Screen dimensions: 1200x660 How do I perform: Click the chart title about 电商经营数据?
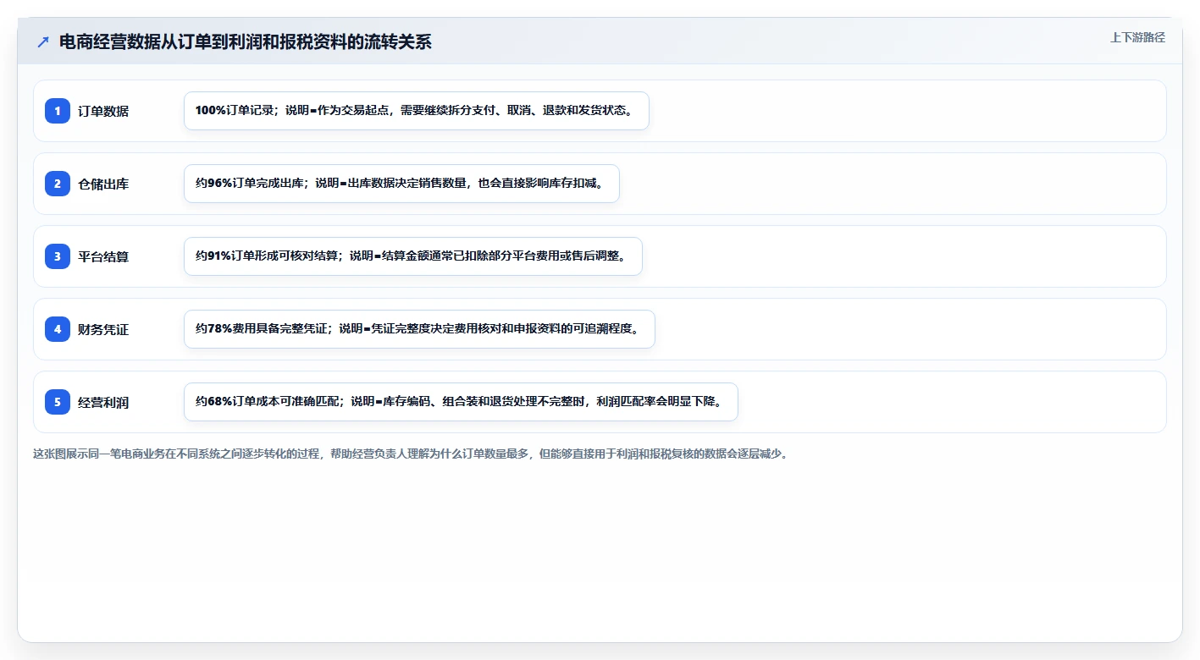point(246,41)
